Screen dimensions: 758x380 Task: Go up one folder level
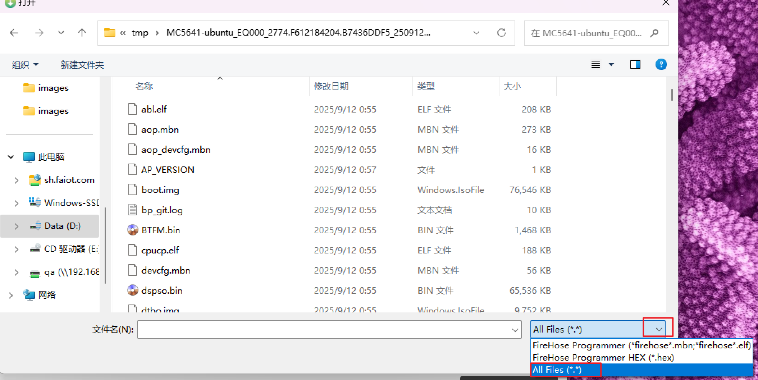click(x=82, y=33)
